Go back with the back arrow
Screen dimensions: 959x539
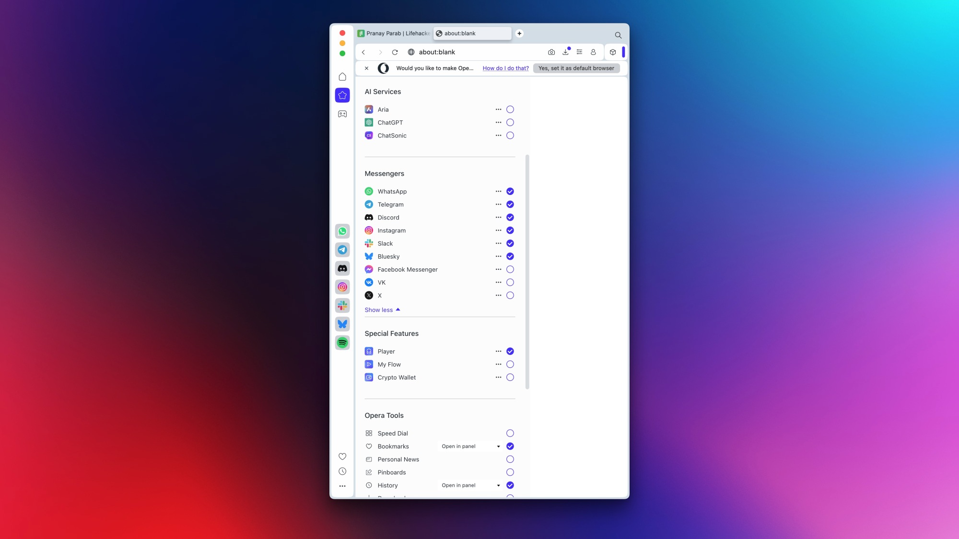click(363, 52)
